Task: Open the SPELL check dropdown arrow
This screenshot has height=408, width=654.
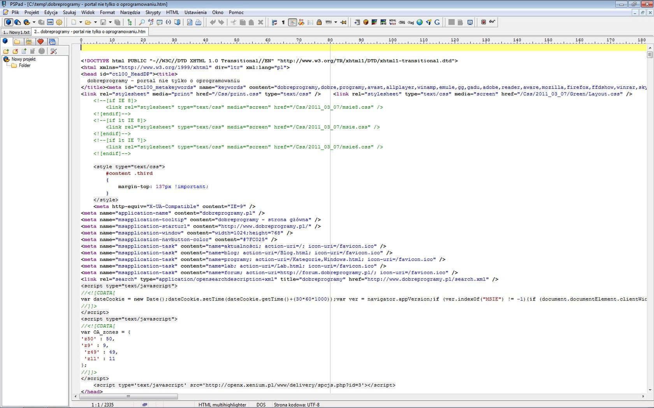Action: point(336,22)
